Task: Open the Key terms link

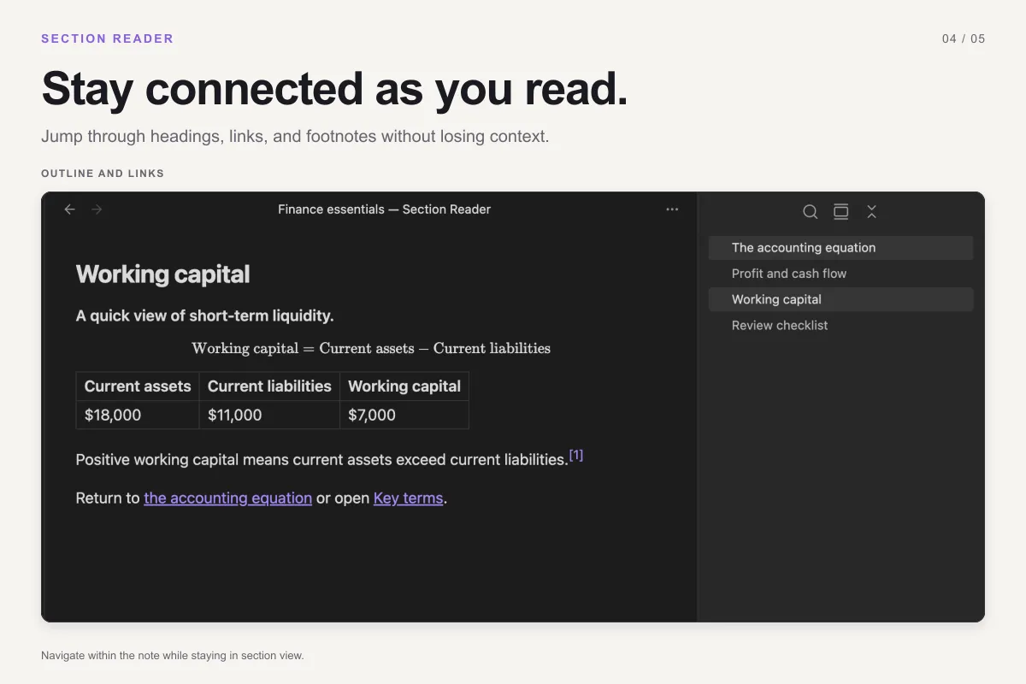Action: click(x=408, y=498)
